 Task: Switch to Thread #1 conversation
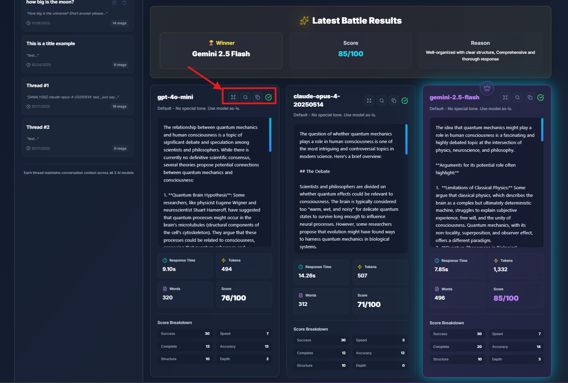[x=77, y=95]
